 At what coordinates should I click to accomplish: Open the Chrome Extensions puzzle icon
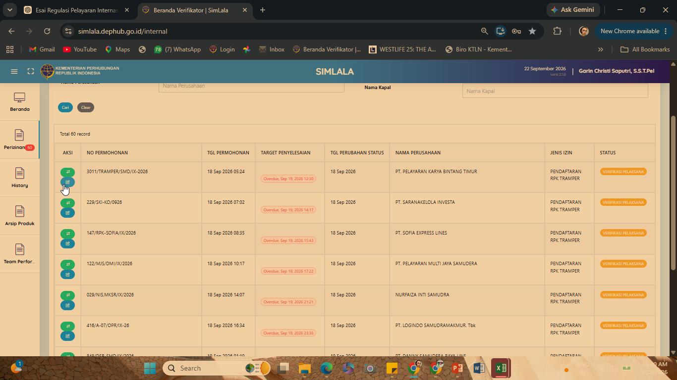point(557,31)
